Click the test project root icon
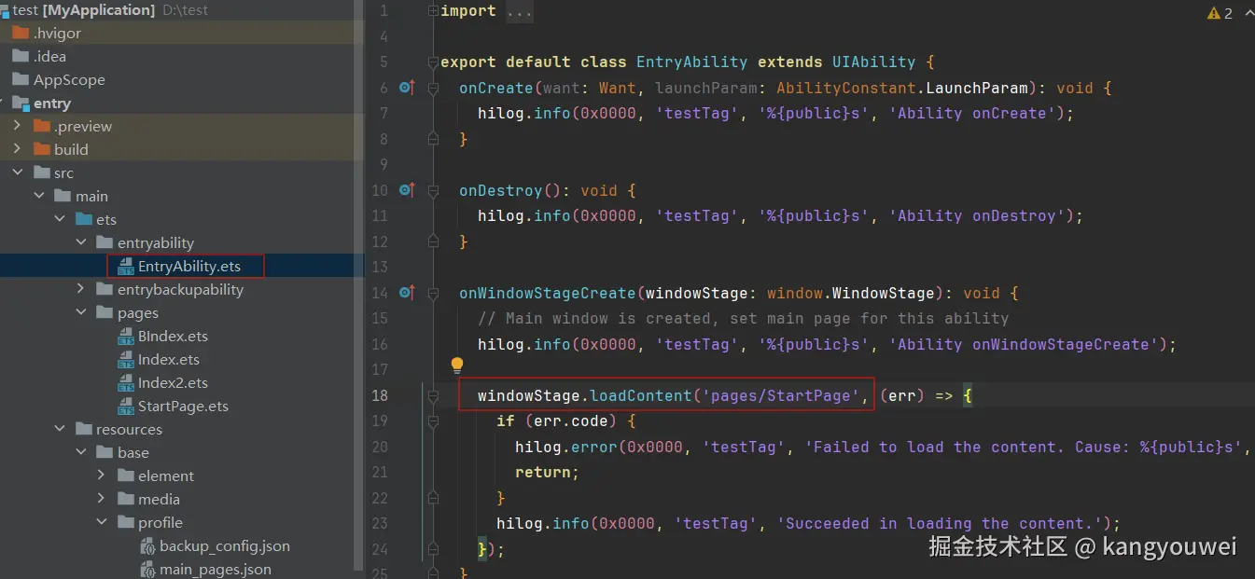The width and height of the screenshot is (1255, 579). click(5, 10)
